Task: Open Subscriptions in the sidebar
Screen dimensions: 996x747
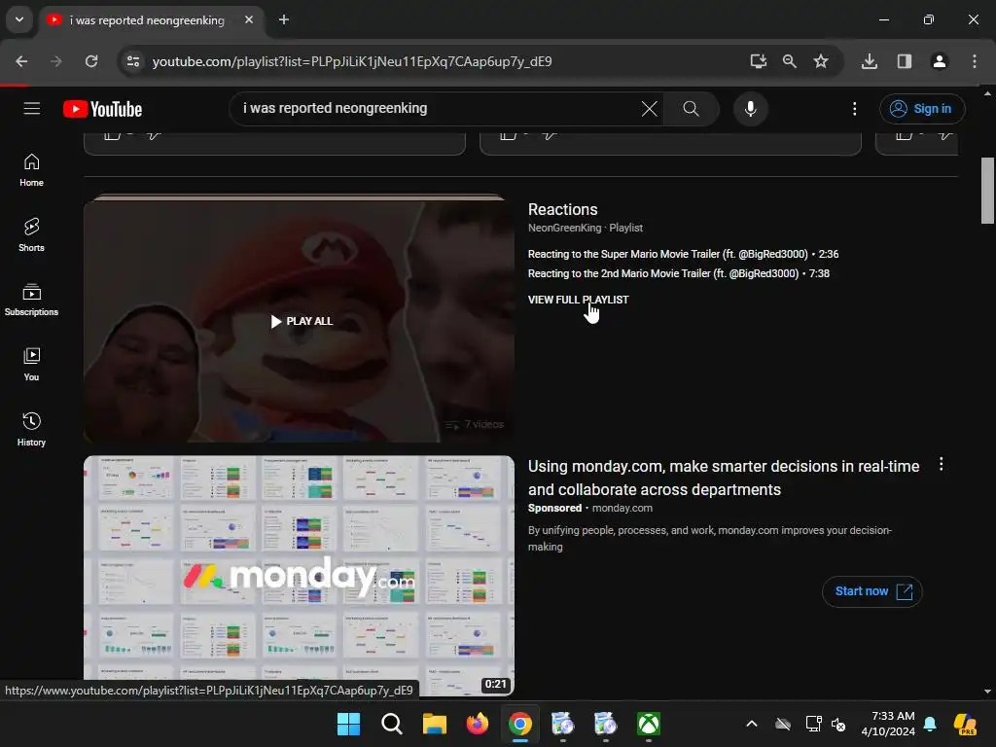Action: pos(31,300)
